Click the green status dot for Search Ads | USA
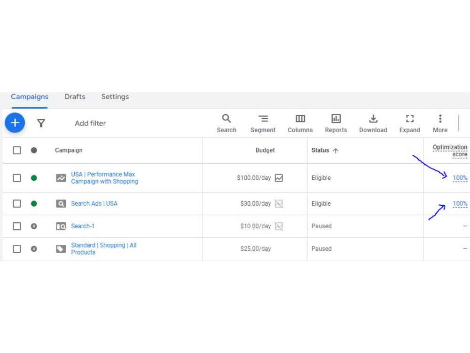Image resolution: width=470 pixels, height=353 pixels. coord(34,203)
